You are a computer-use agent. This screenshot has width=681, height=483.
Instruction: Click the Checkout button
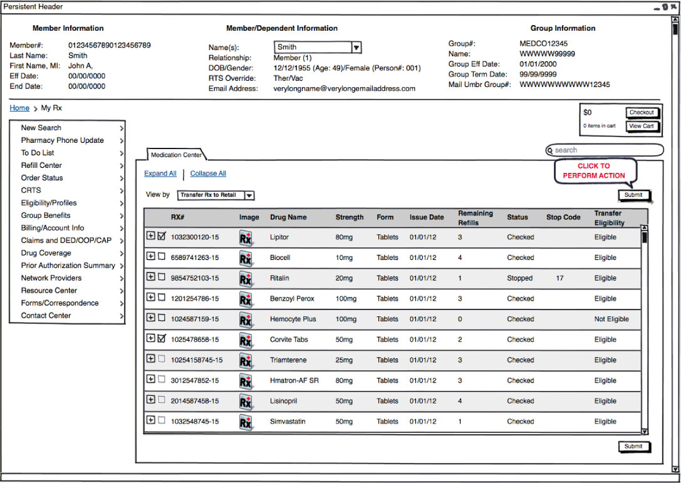coord(642,113)
